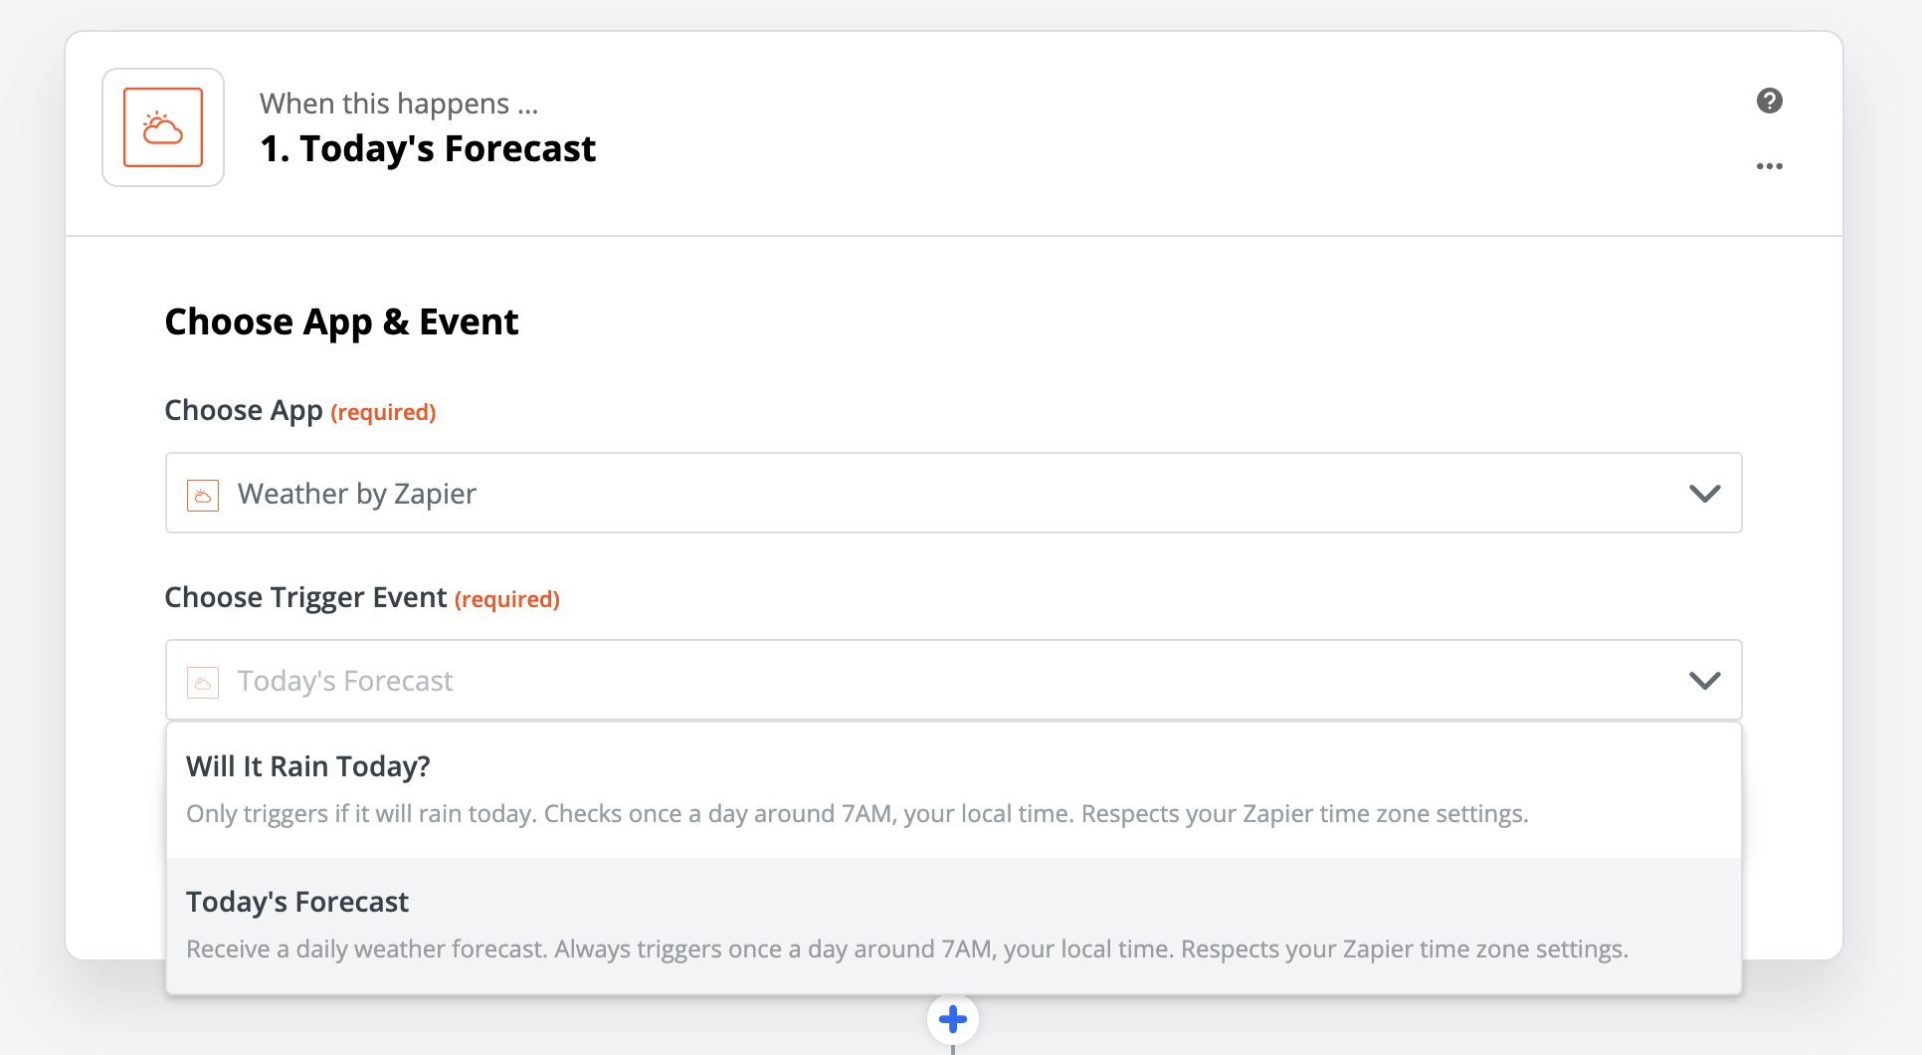The image size is (1922, 1055).
Task: Choose the "Today's Forecast" option in the list
Action: 297,902
